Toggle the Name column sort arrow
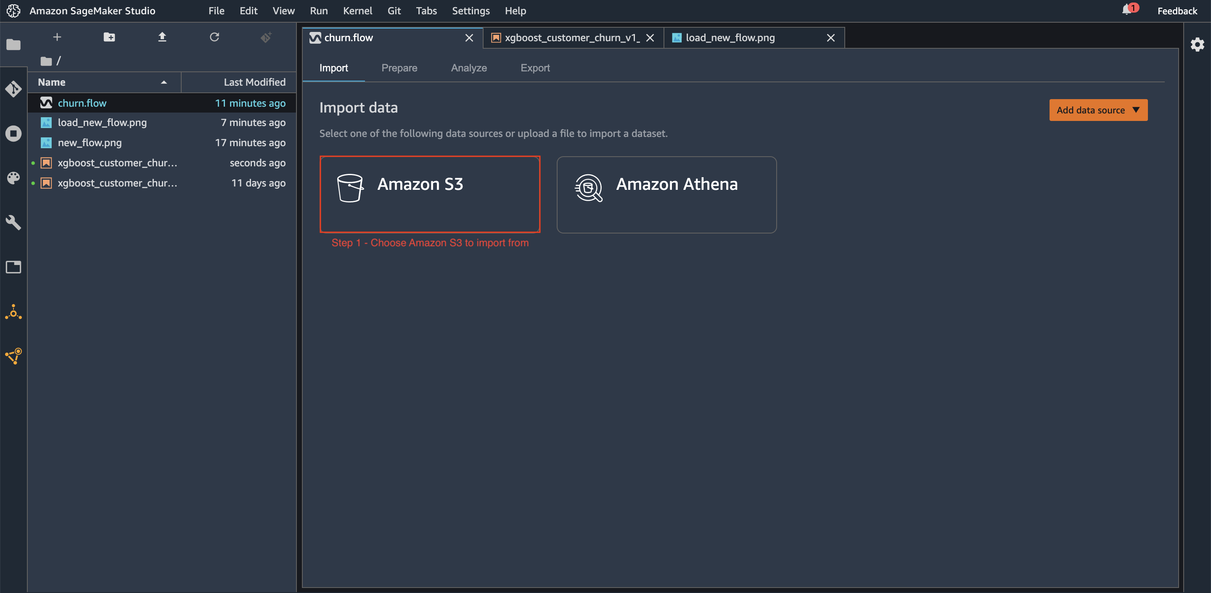1211x593 pixels. (x=164, y=82)
